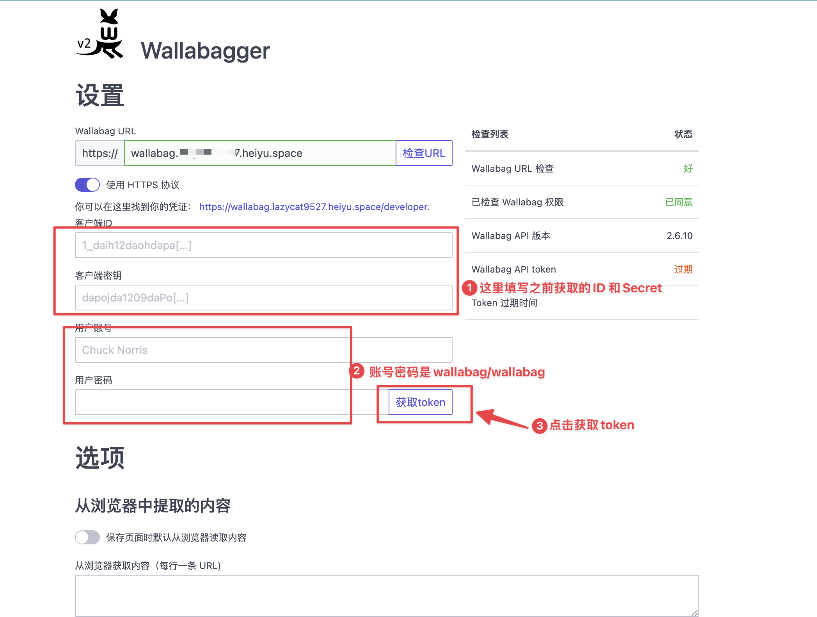
Task: Click the 用户密码 field label
Action: coord(94,380)
